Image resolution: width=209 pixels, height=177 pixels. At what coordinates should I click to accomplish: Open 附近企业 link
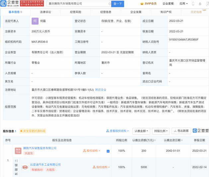coord(101,90)
